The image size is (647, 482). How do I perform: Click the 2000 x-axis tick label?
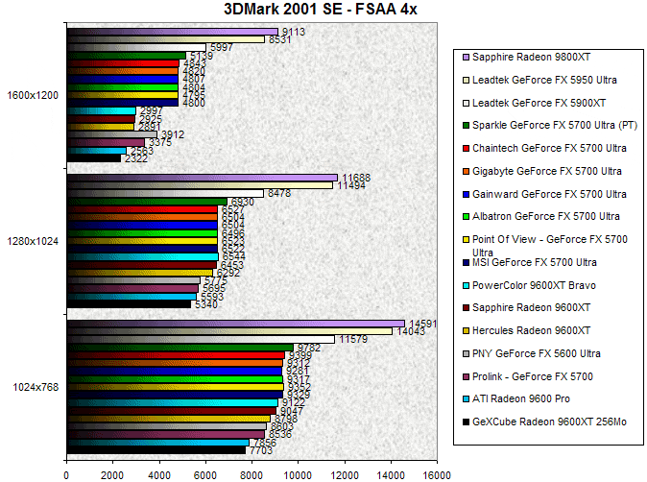coord(112,475)
